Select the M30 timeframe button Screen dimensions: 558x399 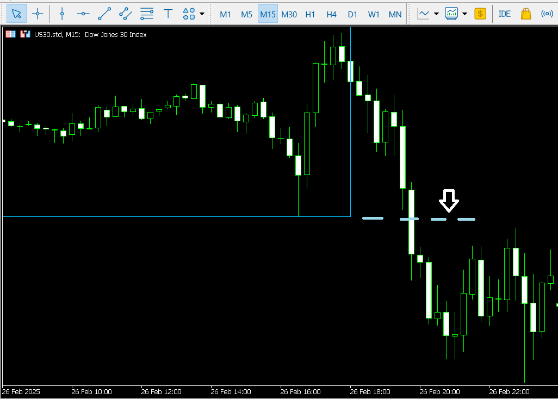point(289,14)
